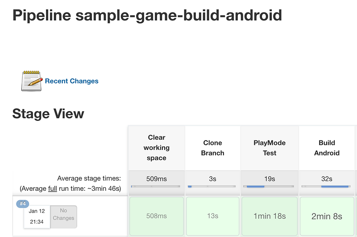Image resolution: width=357 pixels, height=237 pixels.
Task: Click the Build Android column header
Action: coord(327,148)
